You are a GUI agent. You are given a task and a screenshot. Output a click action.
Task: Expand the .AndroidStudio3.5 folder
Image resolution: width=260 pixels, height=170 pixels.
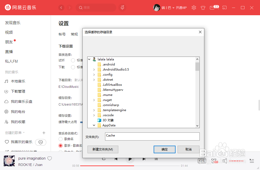click(x=94, y=70)
